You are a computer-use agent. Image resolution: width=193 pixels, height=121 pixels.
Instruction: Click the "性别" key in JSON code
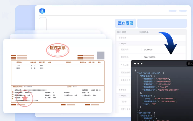pos(146,104)
